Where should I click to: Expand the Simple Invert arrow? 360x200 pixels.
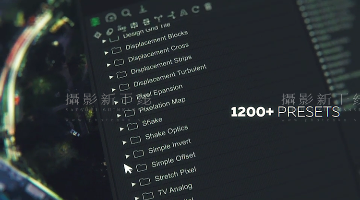(x=127, y=156)
